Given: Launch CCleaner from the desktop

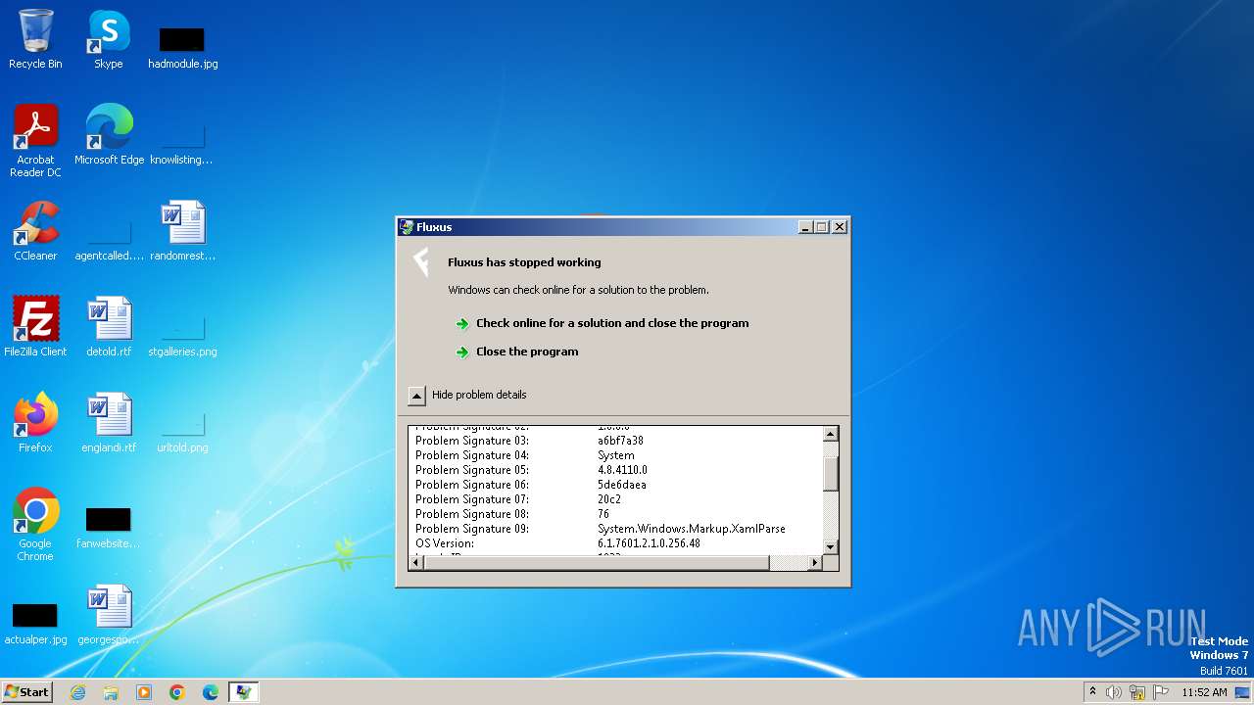Looking at the screenshot, I should [35, 231].
